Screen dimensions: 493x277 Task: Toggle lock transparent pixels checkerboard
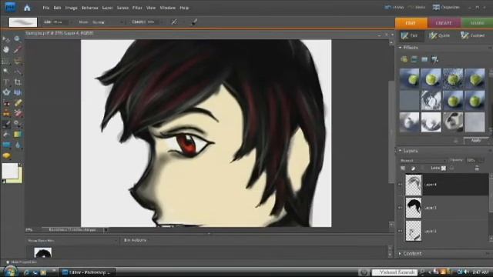[444, 169]
